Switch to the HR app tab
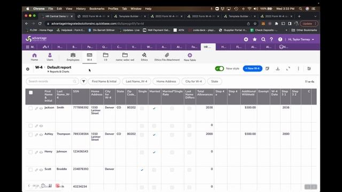This screenshot has width=342, height=192. coord(208,47)
